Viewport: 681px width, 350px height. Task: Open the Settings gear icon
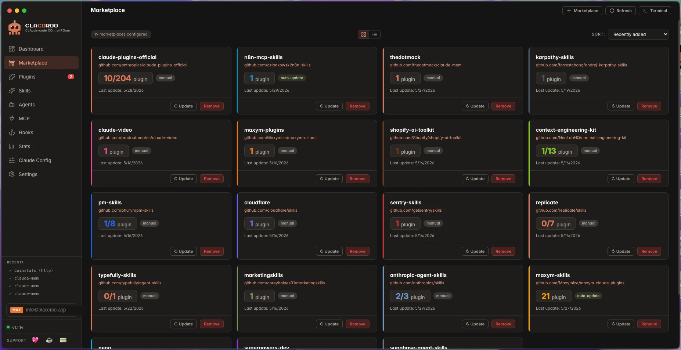[x=12, y=174]
